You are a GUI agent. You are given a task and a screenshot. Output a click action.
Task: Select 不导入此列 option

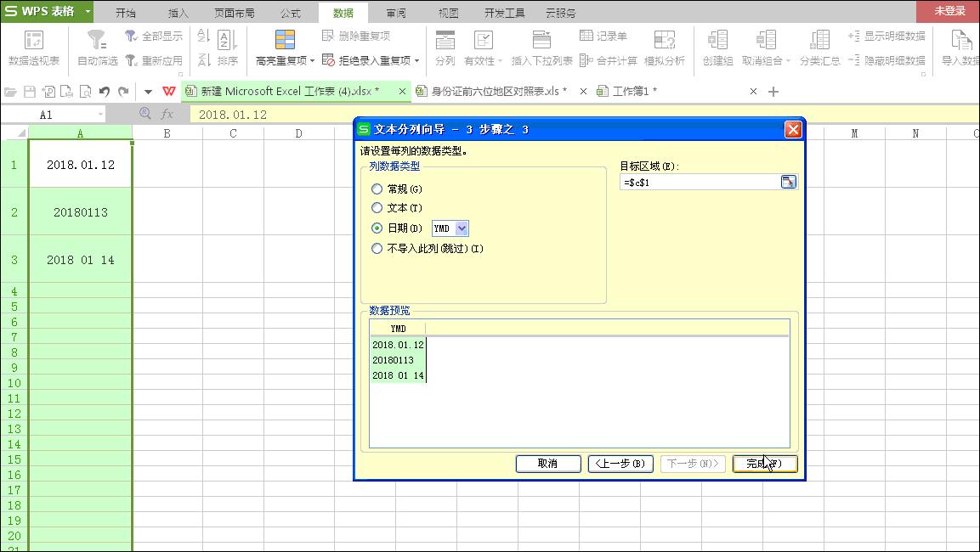pyautogui.click(x=376, y=248)
